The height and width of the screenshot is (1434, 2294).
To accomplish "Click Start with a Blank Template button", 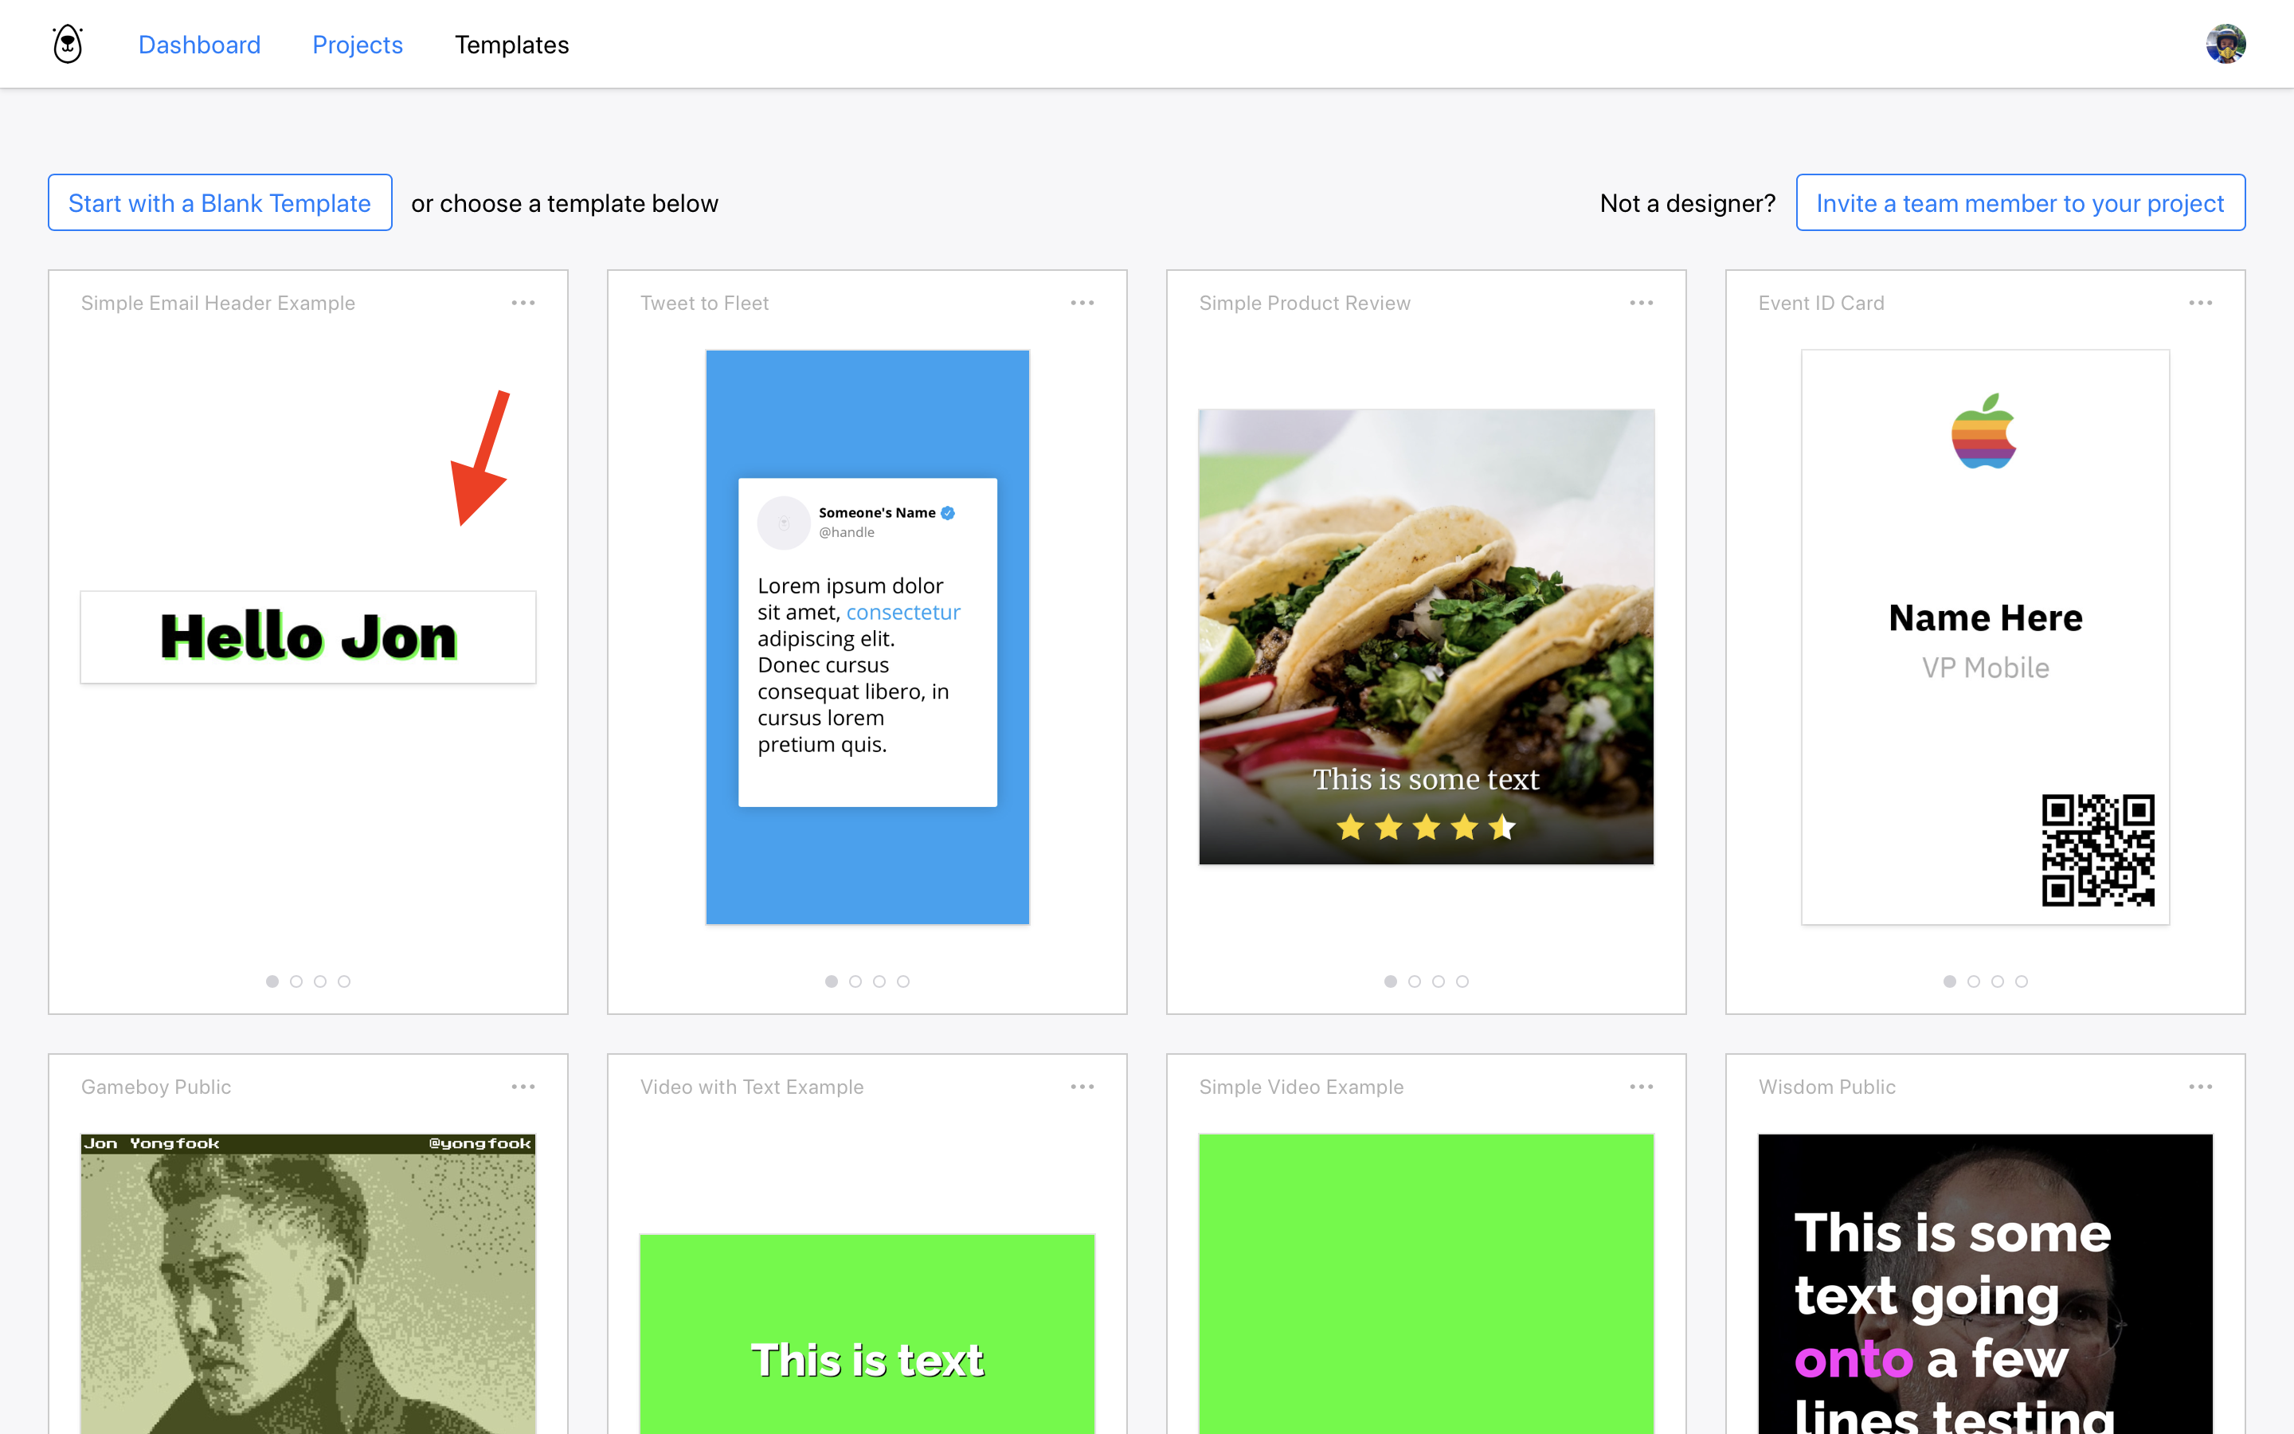I will click(220, 203).
